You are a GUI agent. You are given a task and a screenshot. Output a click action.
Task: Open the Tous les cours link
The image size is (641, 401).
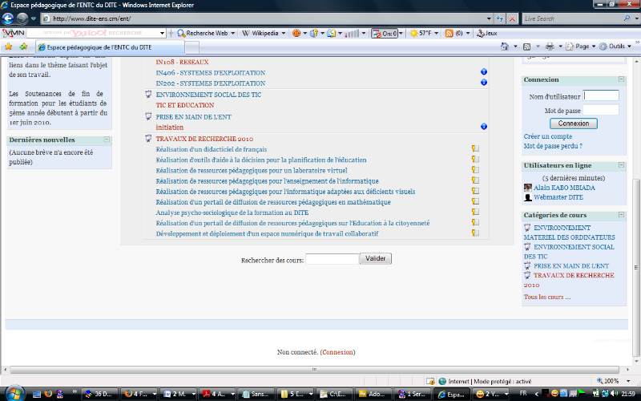(x=547, y=297)
